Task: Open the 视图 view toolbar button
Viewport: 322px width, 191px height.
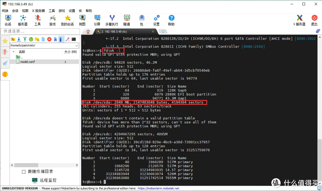Action: 82,21
